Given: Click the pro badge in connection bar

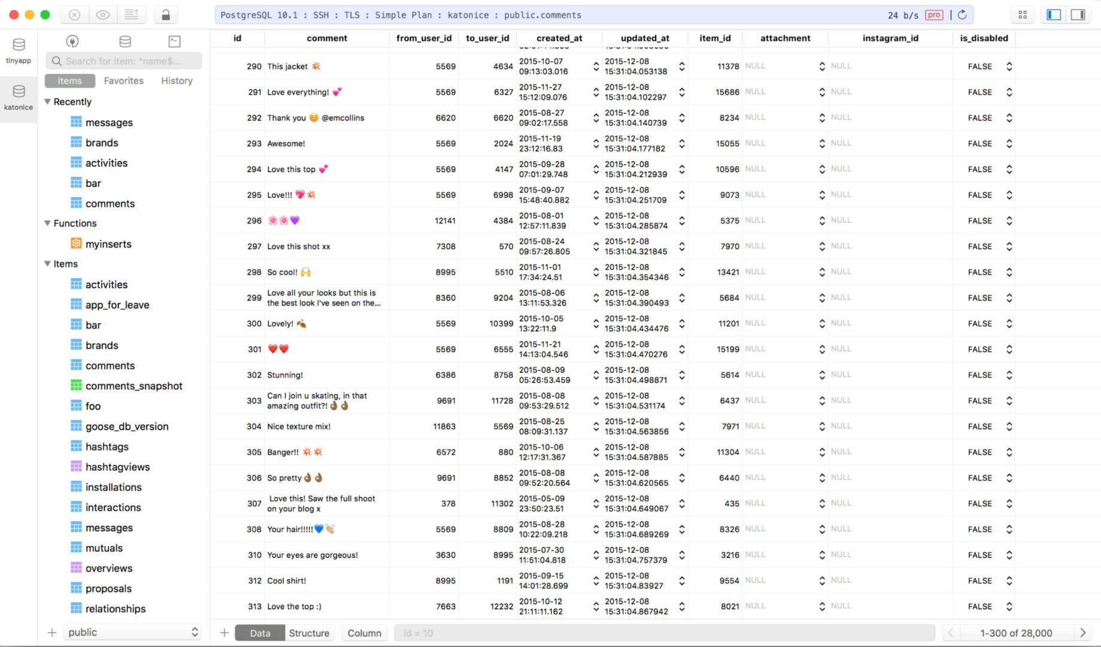Looking at the screenshot, I should tap(934, 15).
